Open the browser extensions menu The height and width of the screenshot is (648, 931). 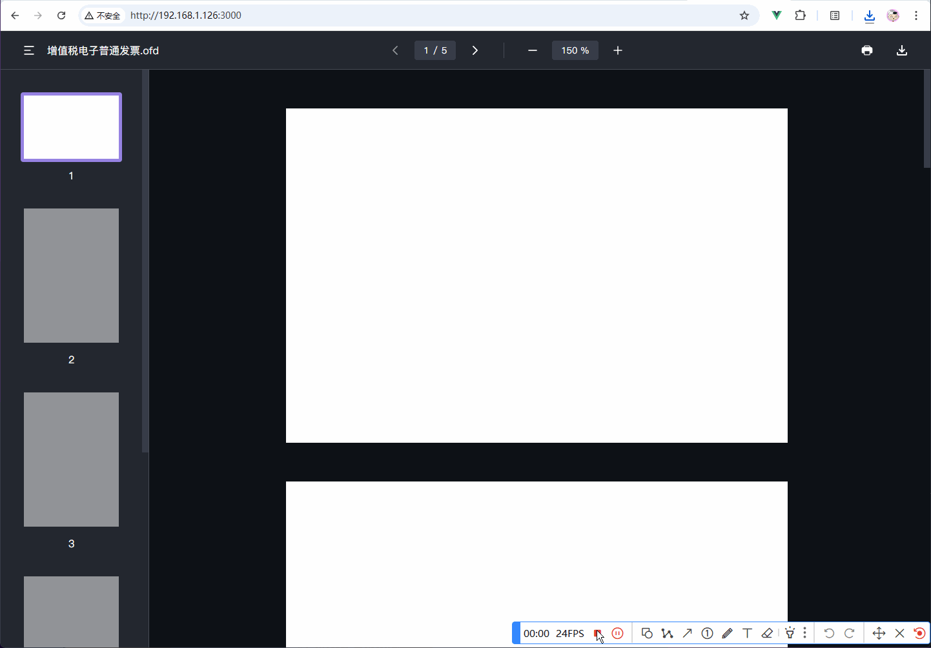(x=801, y=15)
